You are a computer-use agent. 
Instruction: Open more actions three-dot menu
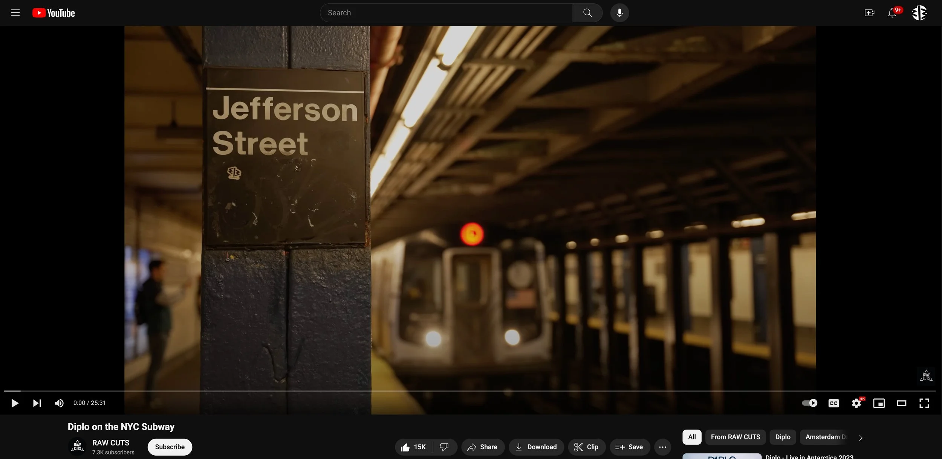[662, 447]
